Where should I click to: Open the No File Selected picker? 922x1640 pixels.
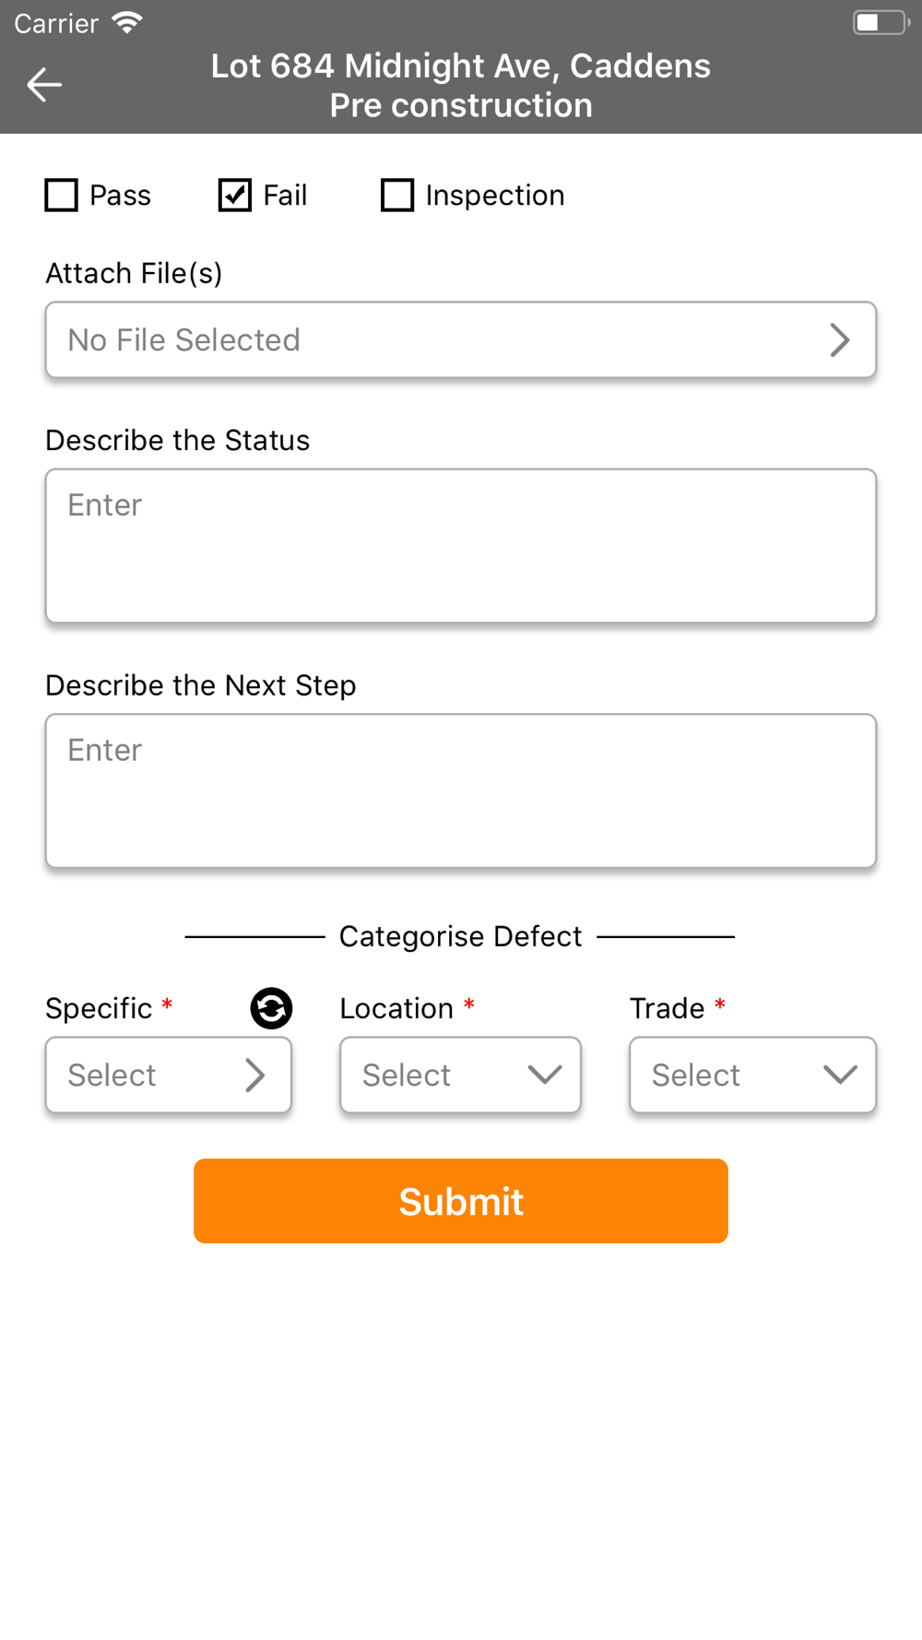click(461, 340)
